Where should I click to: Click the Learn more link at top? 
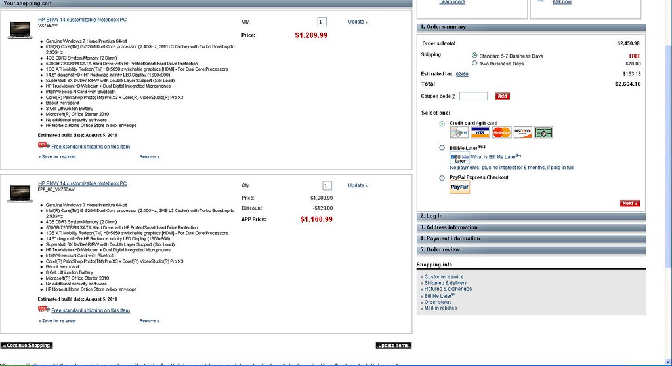452,2
